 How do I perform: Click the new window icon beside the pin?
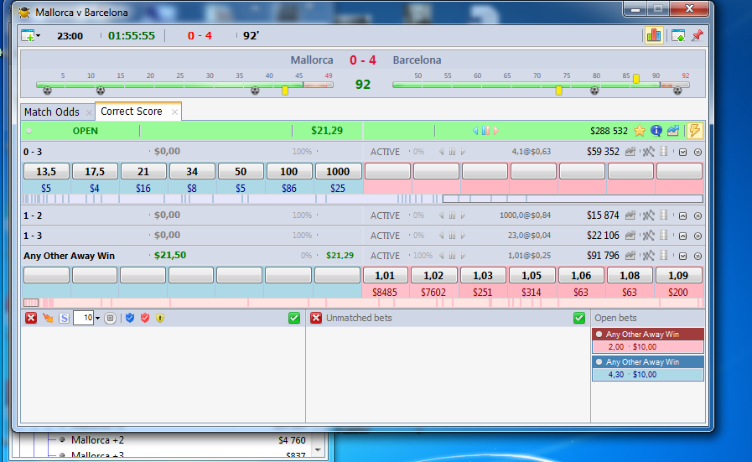(x=678, y=35)
